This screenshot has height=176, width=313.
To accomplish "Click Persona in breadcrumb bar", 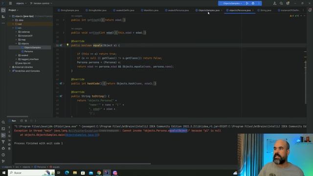I will click(40, 167).
